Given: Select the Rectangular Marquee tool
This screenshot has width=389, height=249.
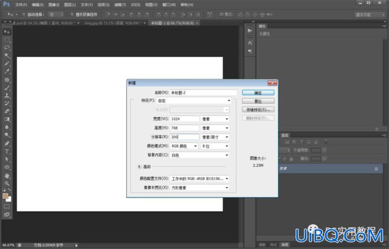Looking at the screenshot, I should pos(7,40).
